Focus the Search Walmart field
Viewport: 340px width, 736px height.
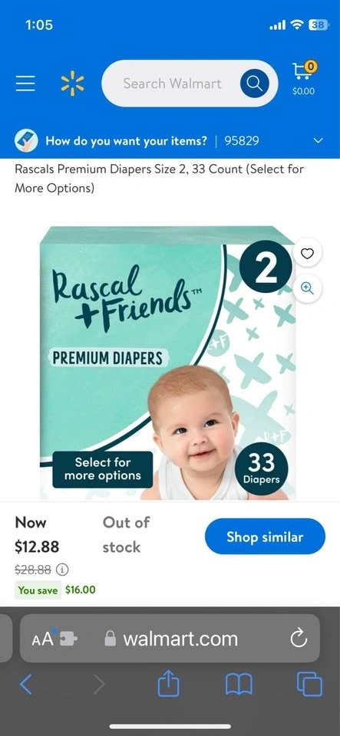172,84
